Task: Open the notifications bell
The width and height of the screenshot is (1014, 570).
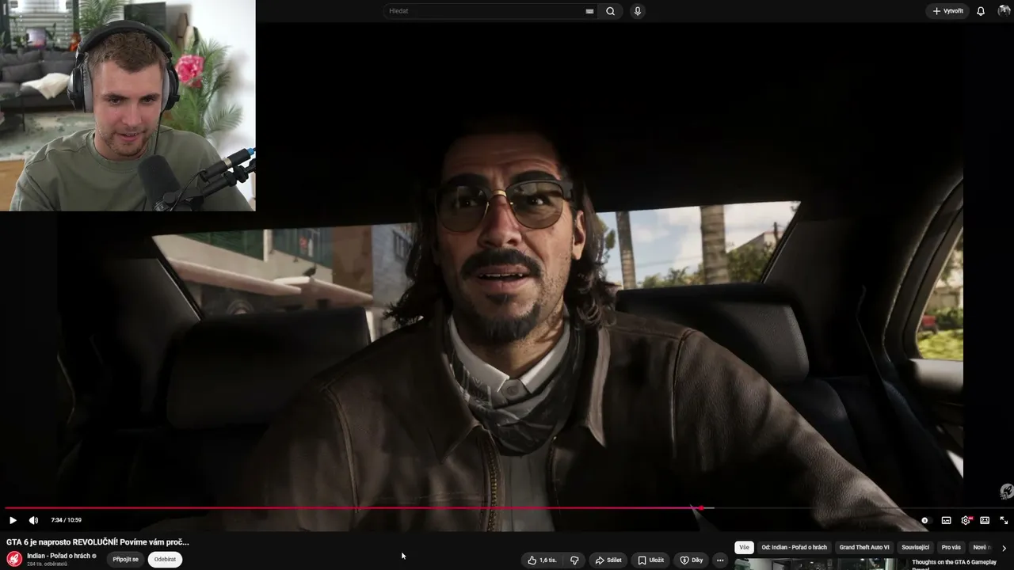Action: click(x=981, y=11)
